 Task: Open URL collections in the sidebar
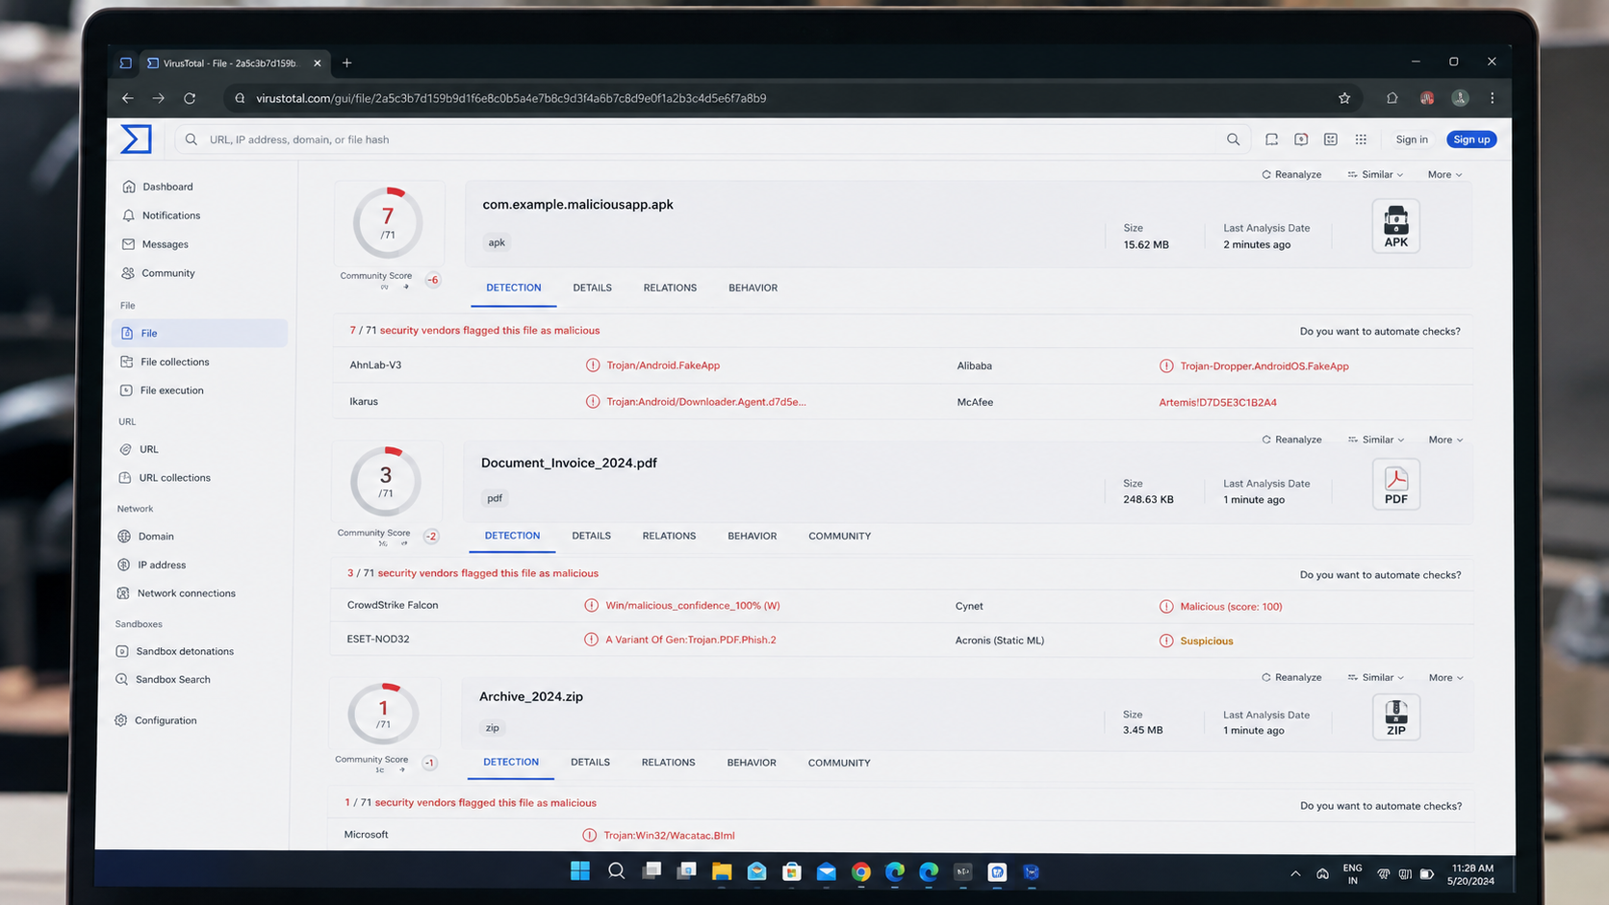165,478
